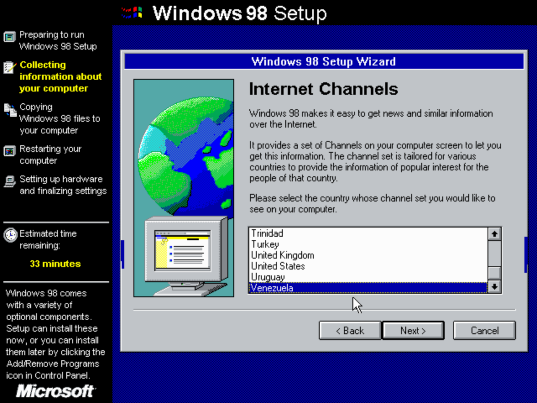Click the Estimated time remaining clock icon
The width and height of the screenshot is (537, 403).
click(11, 233)
